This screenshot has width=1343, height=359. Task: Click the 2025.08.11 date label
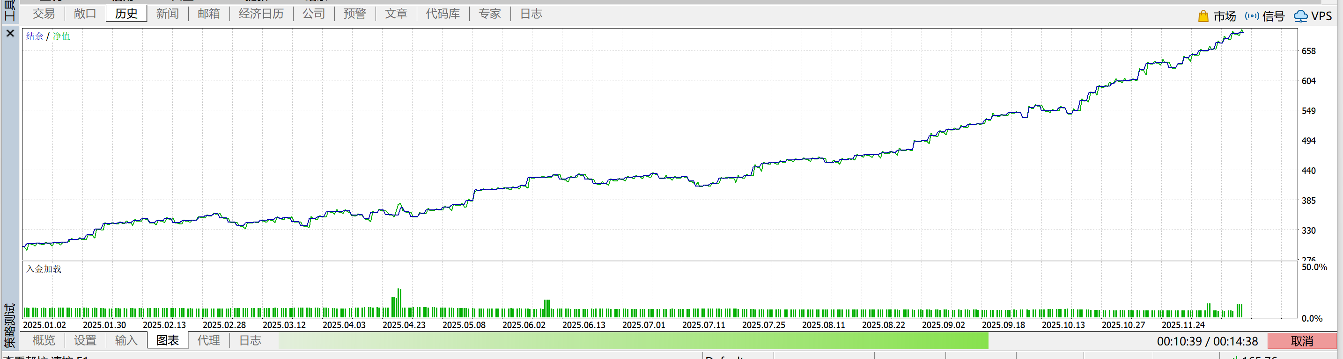[x=824, y=325]
